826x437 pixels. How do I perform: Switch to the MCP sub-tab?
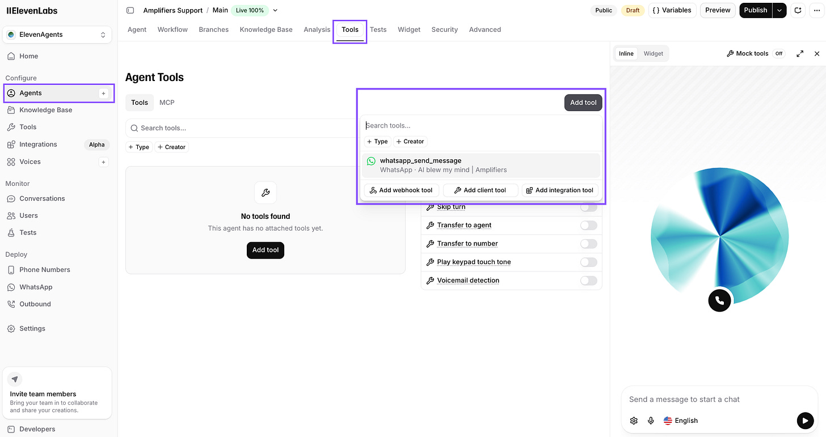tap(167, 103)
